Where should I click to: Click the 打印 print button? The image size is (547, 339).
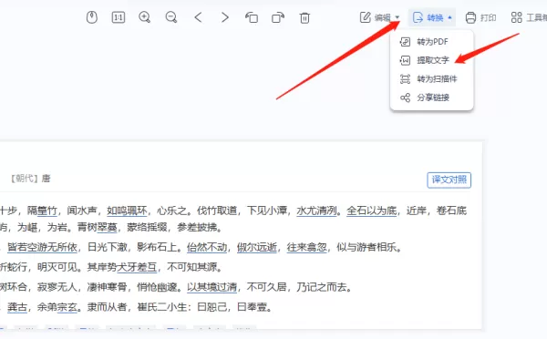(x=480, y=17)
